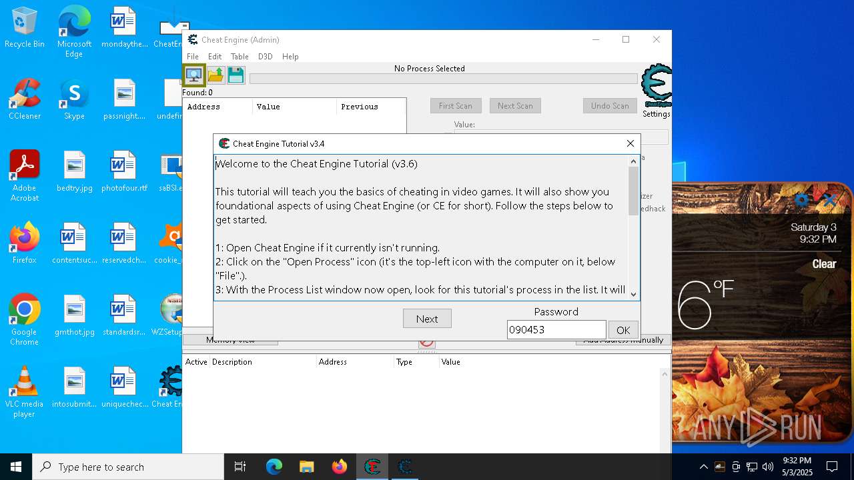Click the save floppy disk toolbar icon

point(236,75)
